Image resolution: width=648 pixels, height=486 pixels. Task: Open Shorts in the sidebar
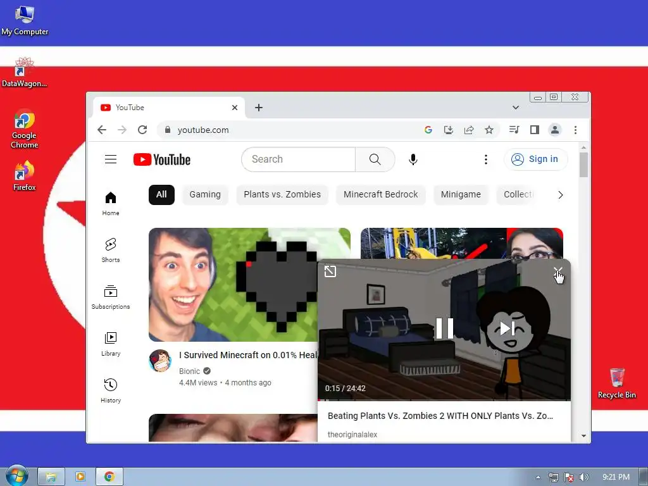(x=111, y=251)
